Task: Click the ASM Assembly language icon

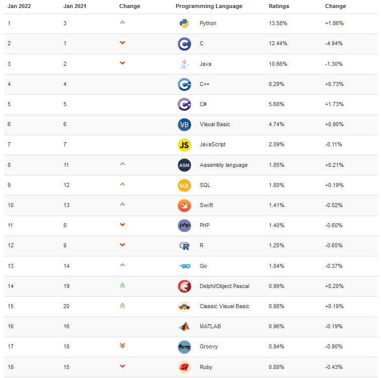Action: pyautogui.click(x=184, y=165)
